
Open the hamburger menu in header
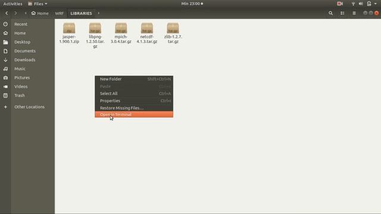point(354,13)
